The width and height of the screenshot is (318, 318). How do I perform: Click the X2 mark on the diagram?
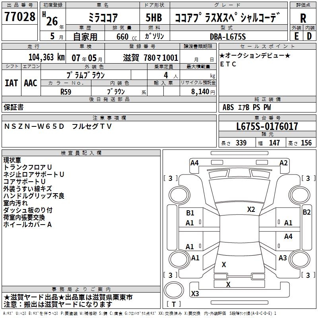pyautogui.click(x=251, y=209)
